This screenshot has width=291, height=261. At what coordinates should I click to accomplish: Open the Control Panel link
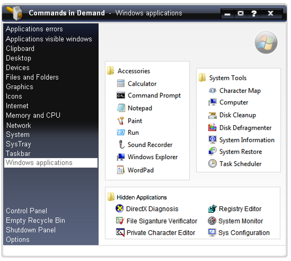(x=27, y=211)
